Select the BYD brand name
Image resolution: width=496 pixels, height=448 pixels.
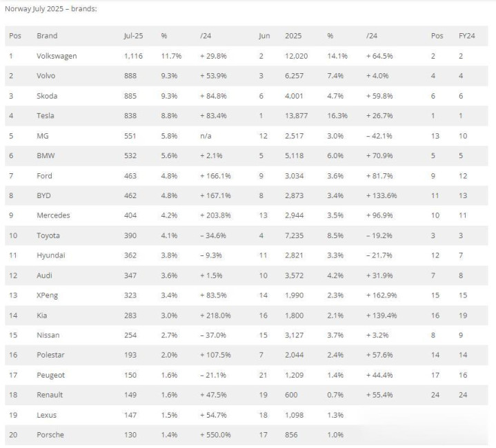point(43,195)
